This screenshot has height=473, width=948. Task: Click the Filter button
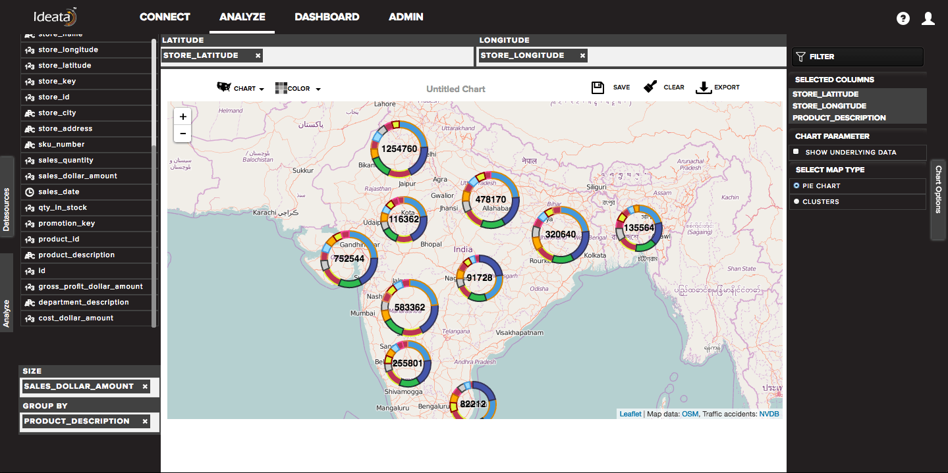point(857,57)
